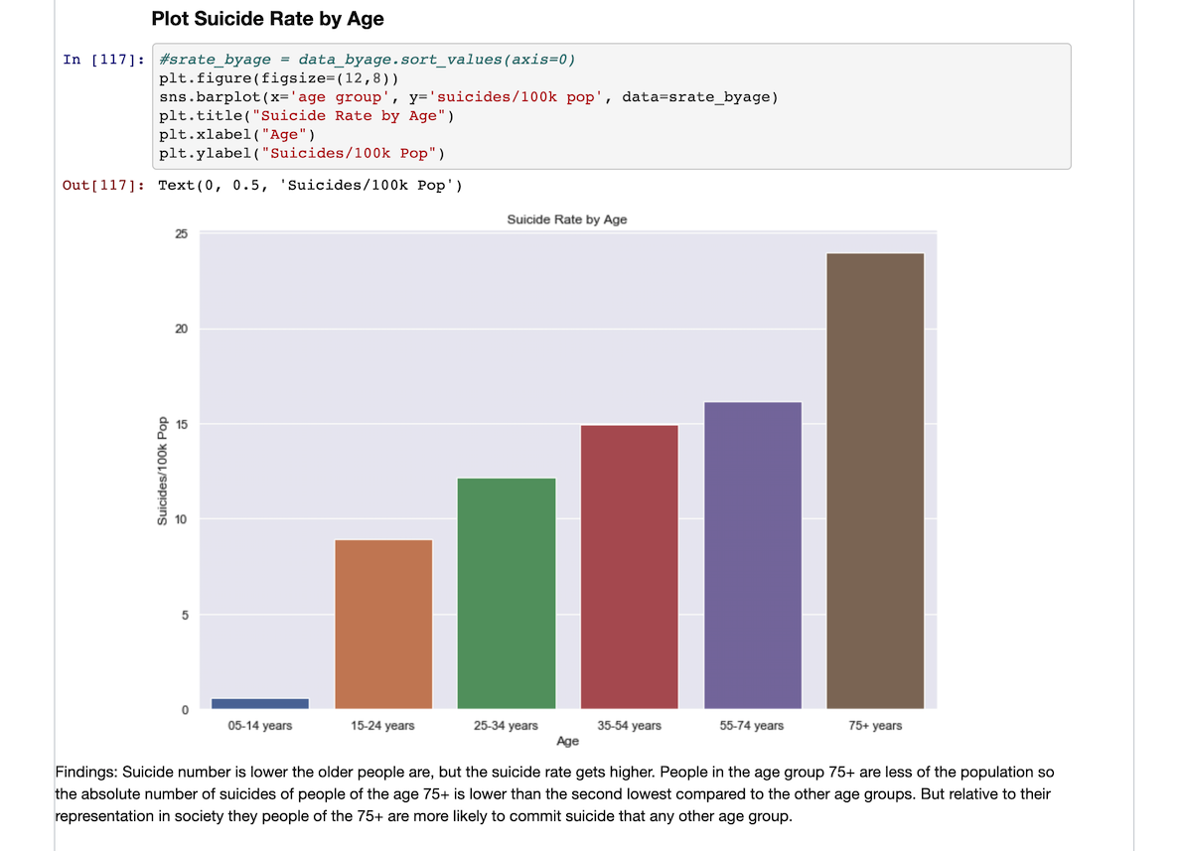This screenshot has width=1183, height=851.
Task: Click the green '25-34 years' bar
Action: (x=507, y=591)
